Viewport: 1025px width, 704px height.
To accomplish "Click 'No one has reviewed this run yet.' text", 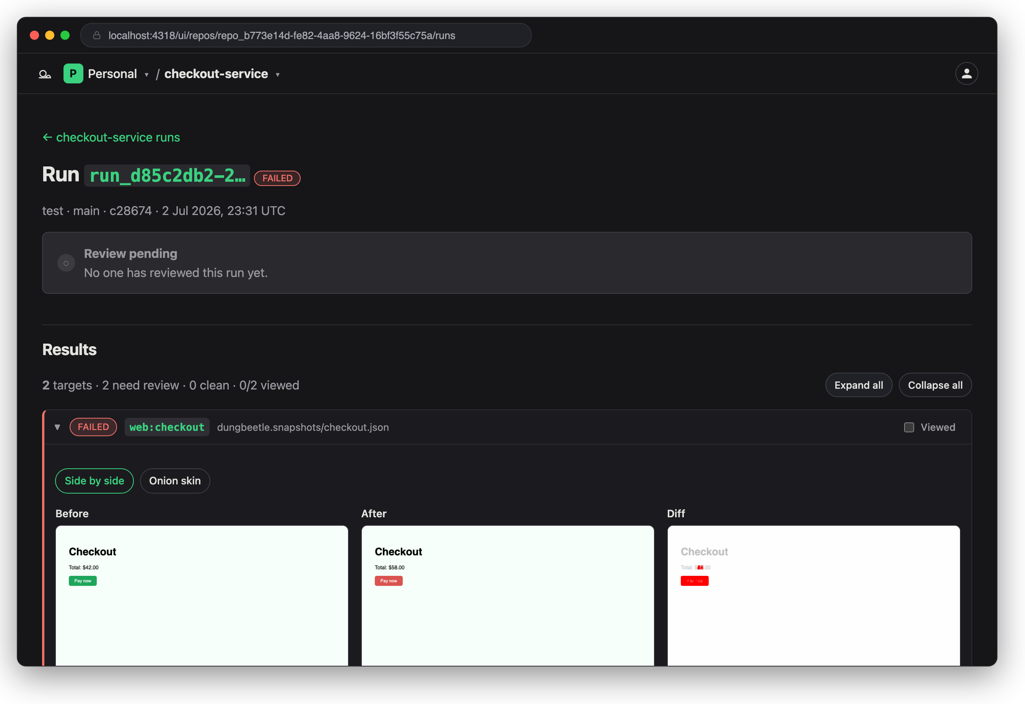I will (x=176, y=273).
